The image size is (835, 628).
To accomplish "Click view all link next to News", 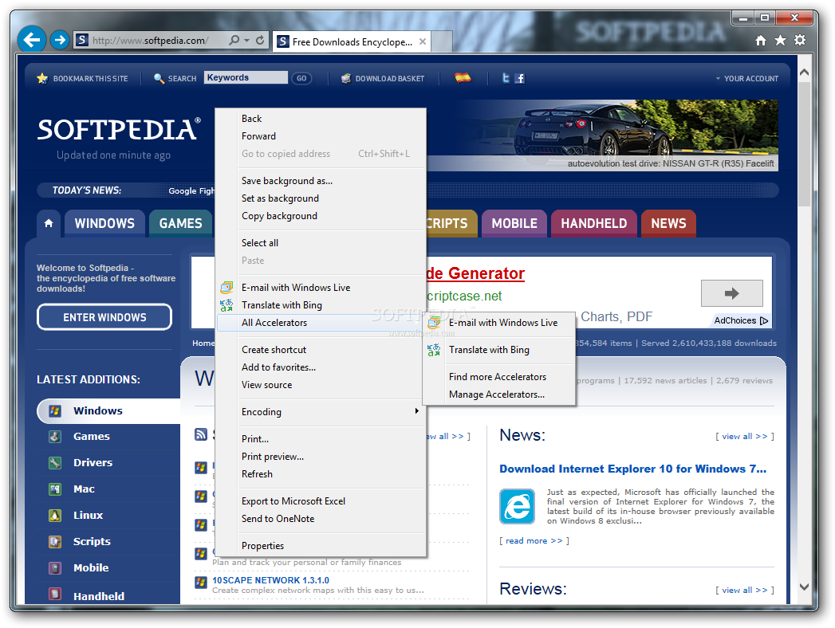I will [x=744, y=437].
